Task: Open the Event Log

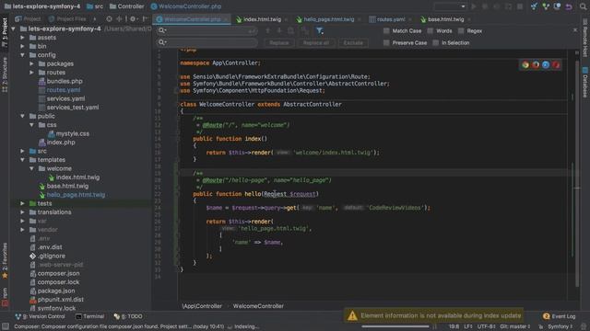Action: [560, 316]
